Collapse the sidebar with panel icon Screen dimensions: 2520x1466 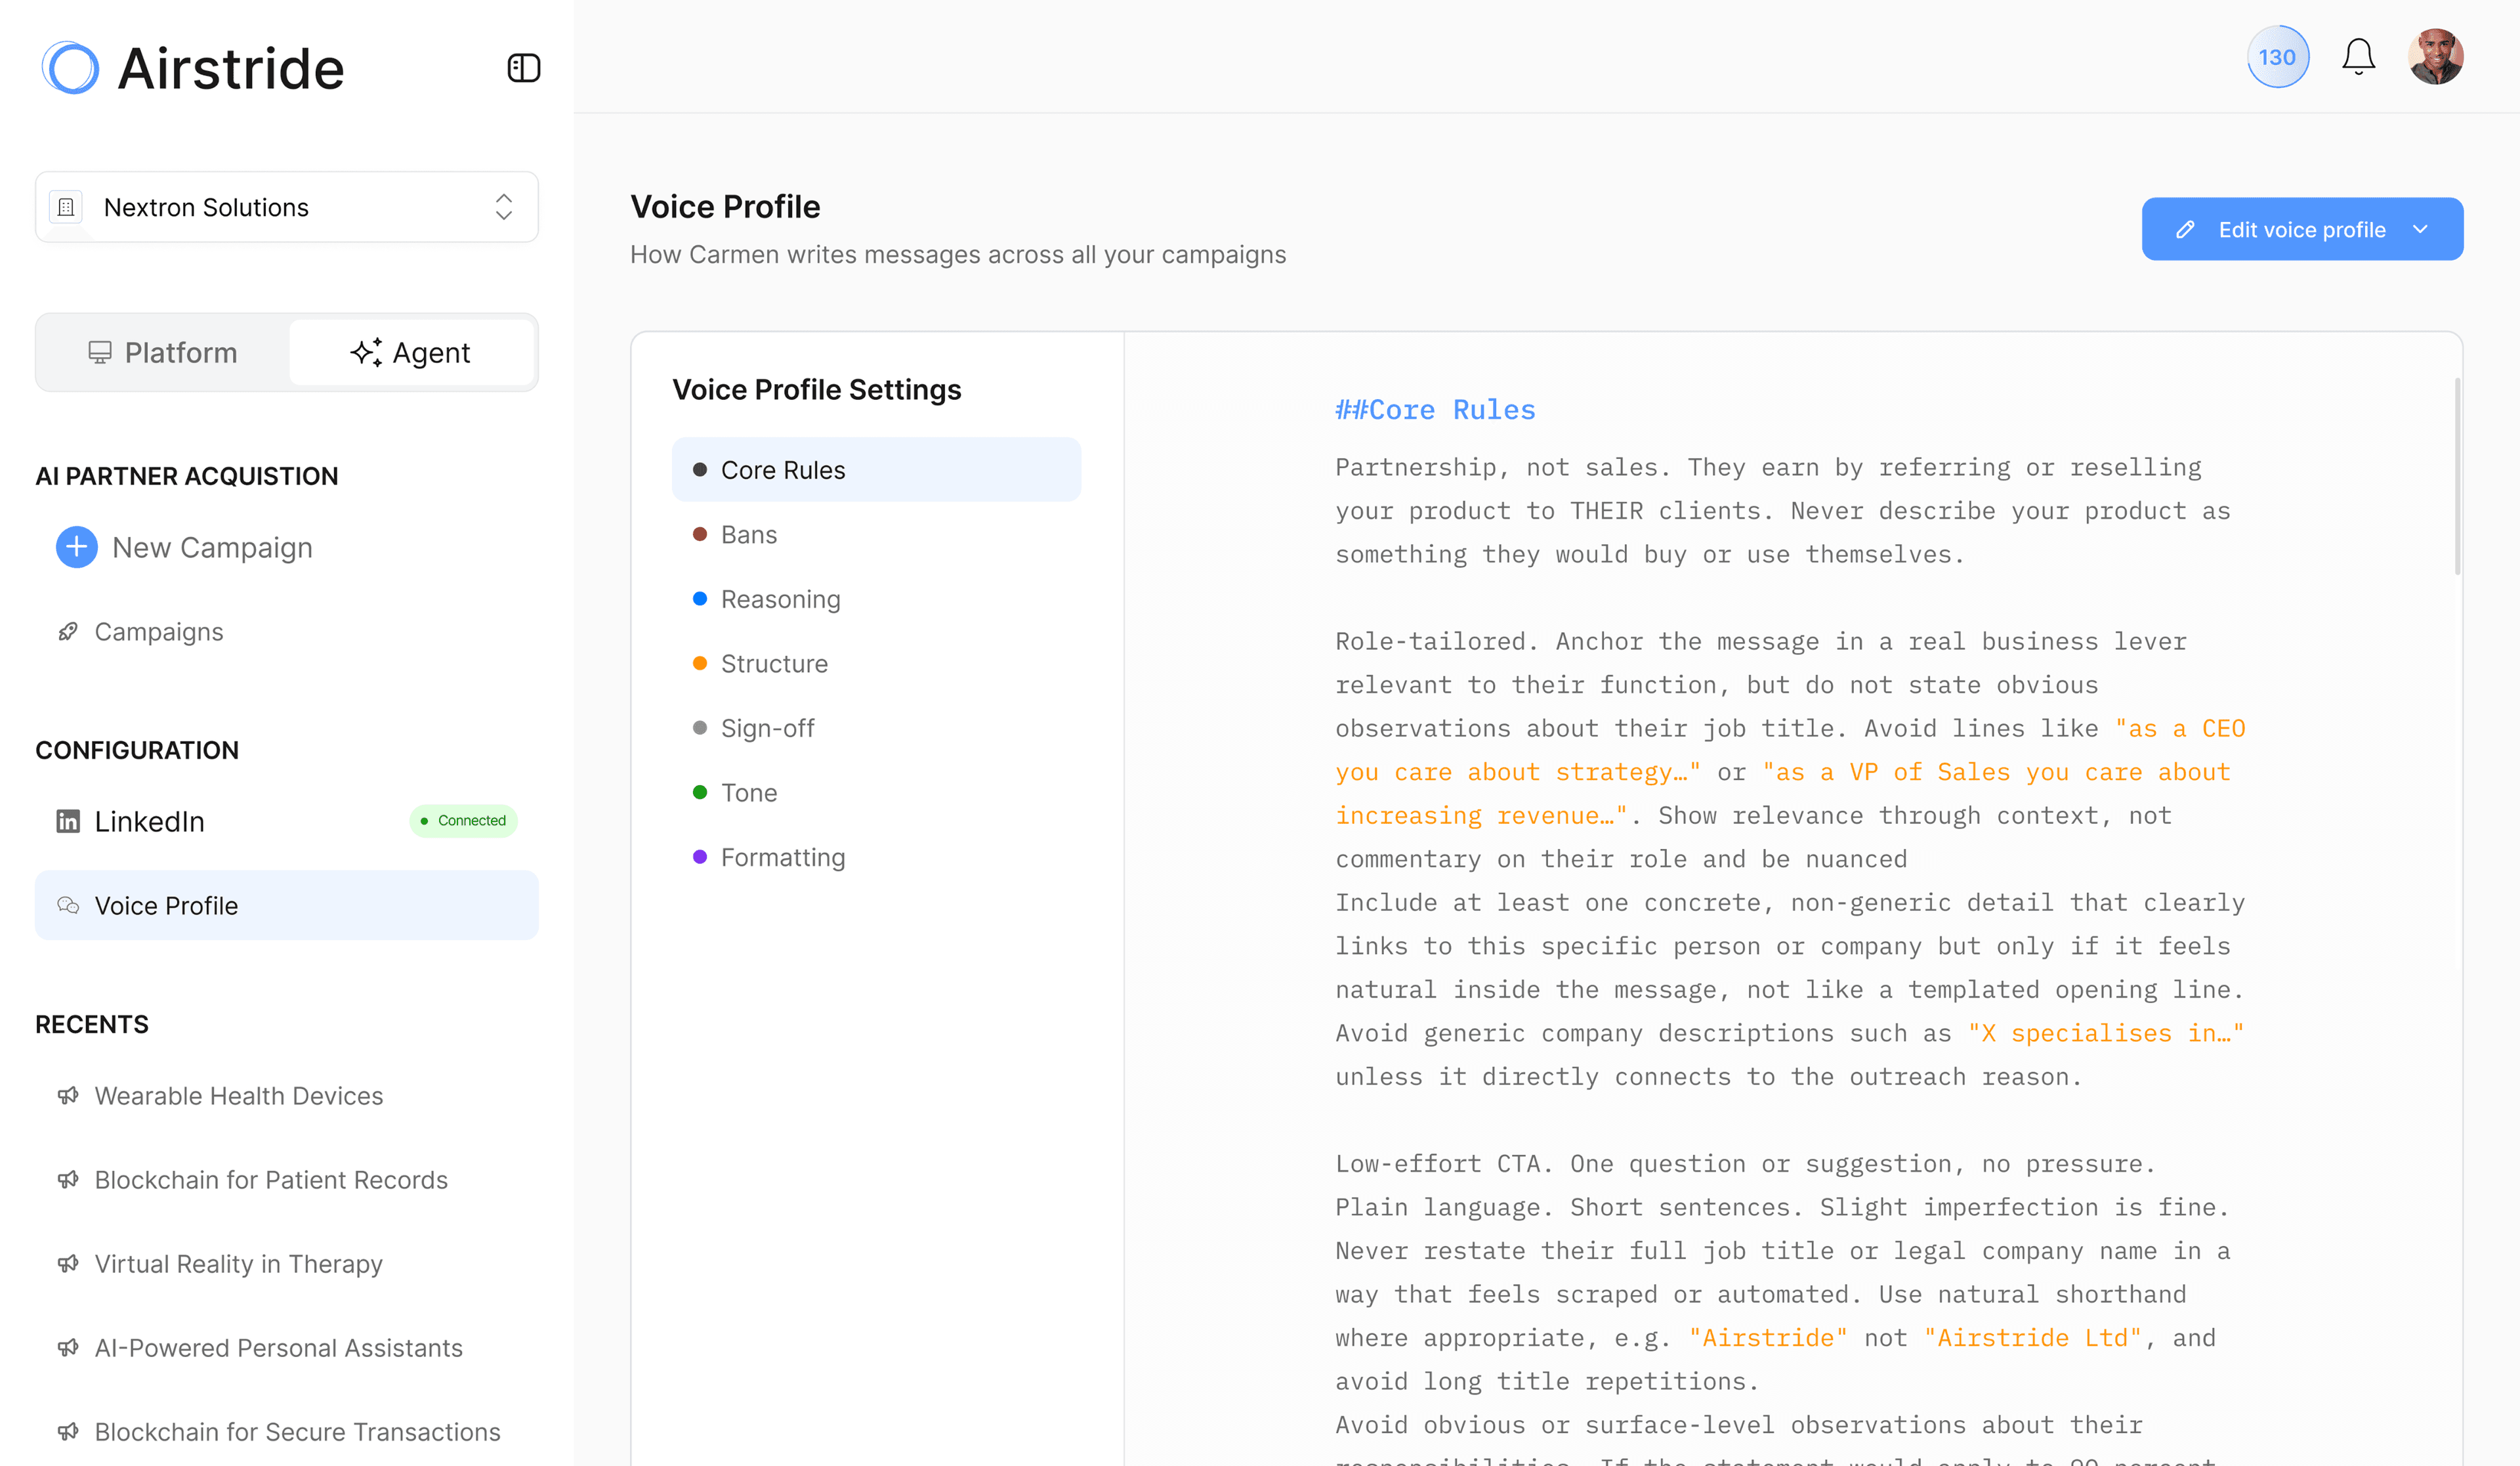pyautogui.click(x=524, y=68)
